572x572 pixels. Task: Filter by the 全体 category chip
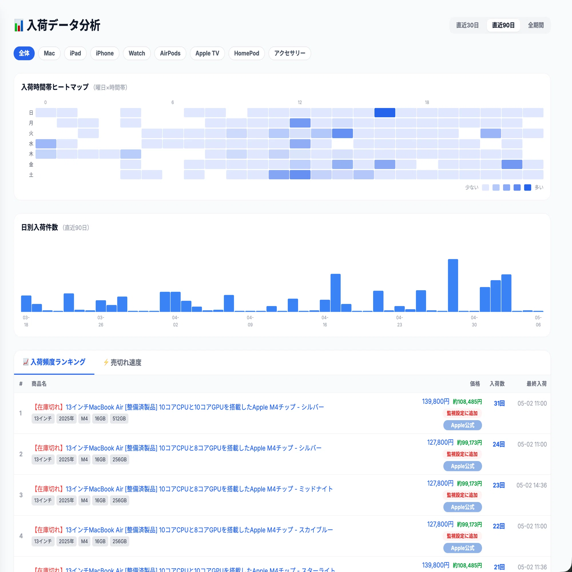tap(24, 53)
